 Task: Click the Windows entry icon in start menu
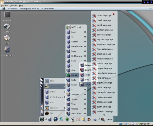pos(47,108)
